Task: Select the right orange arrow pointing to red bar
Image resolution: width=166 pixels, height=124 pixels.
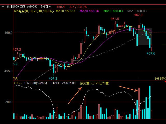Action: [128, 88]
